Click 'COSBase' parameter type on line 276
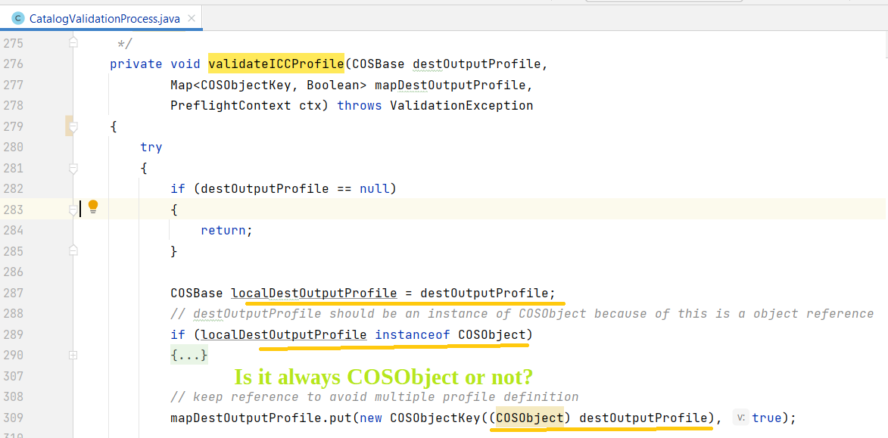 tap(378, 64)
